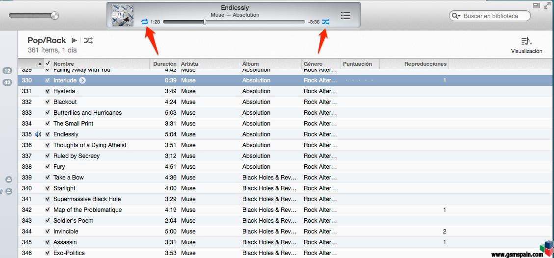Click play count 2 on Invincible row
The image size is (554, 258).
tap(445, 232)
